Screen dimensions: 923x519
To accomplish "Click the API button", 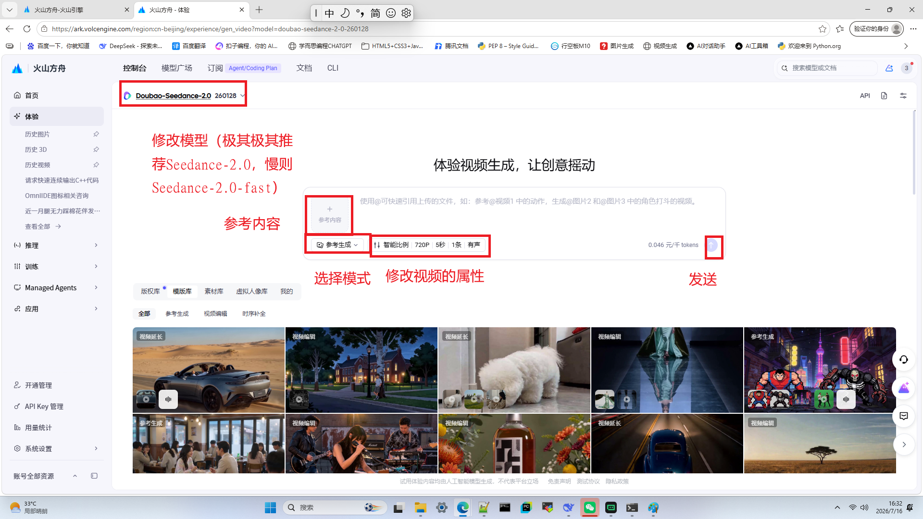I will point(865,96).
